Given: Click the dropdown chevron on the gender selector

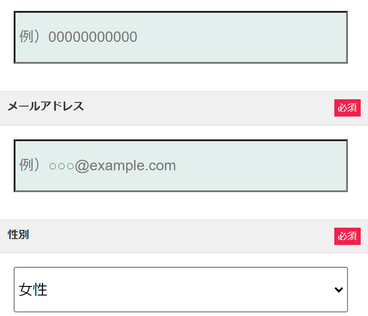Looking at the screenshot, I should point(338,289).
